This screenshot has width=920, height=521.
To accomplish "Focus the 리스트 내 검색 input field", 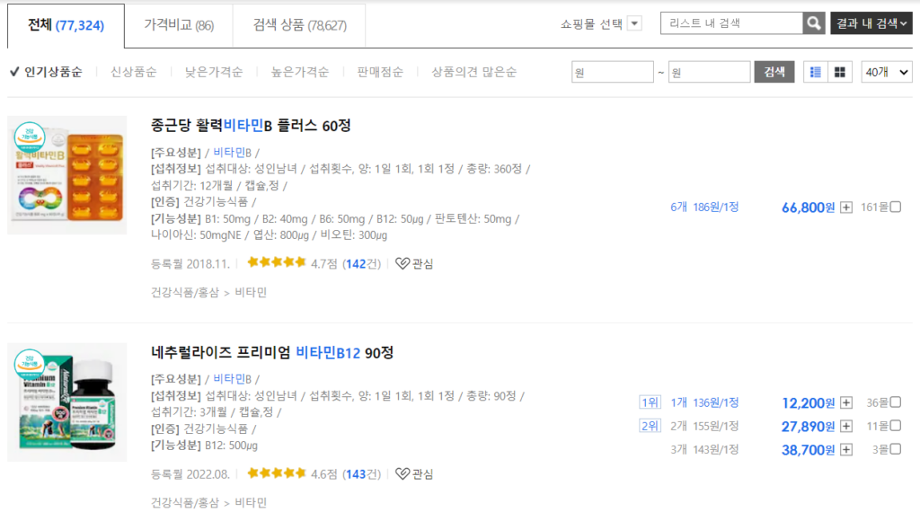I will 731,23.
